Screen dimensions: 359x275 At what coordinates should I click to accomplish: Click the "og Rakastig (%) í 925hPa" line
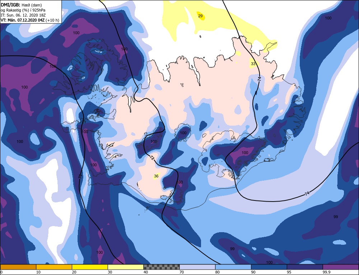point(23,10)
